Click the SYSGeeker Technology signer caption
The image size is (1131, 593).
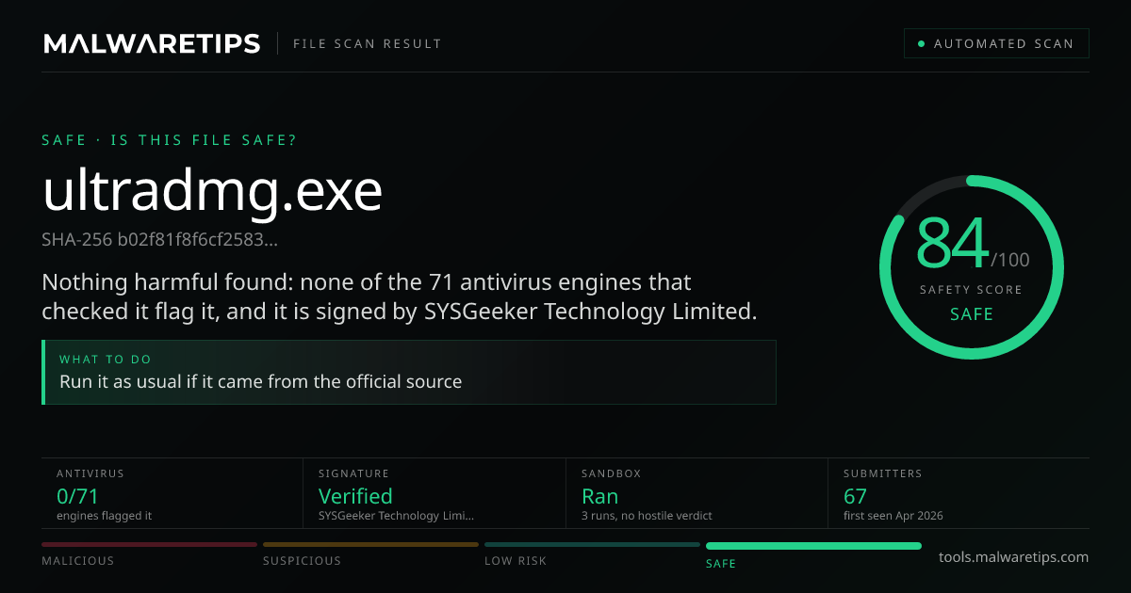click(x=396, y=516)
